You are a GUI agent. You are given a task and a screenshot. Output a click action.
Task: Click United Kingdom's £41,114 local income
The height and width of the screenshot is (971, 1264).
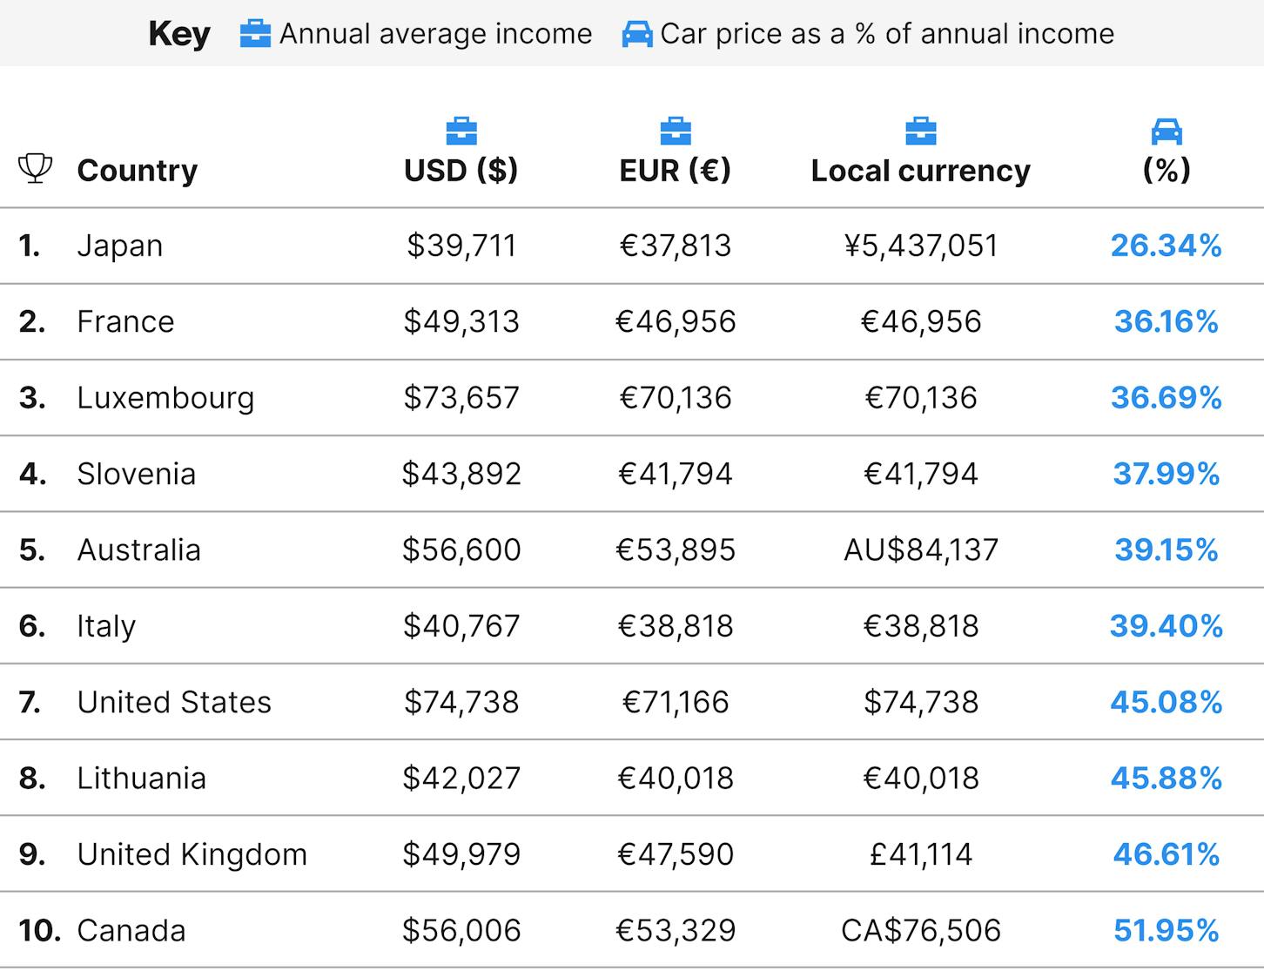(921, 854)
